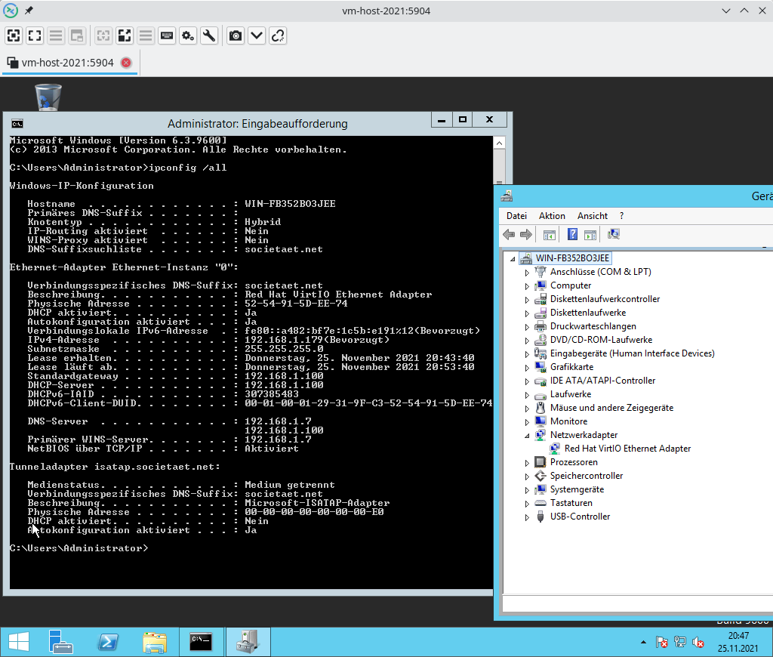The width and height of the screenshot is (773, 657).
Task: Click scan for hardware changes icon
Action: (613, 234)
